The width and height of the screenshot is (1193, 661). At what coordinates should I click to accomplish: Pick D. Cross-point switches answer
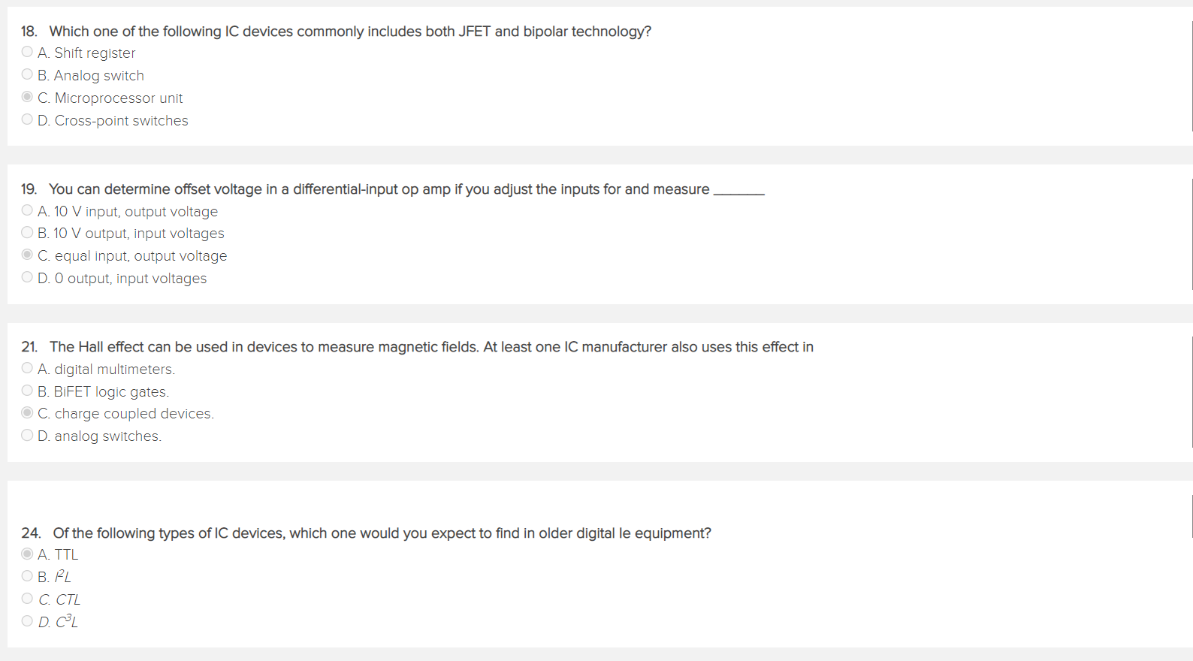pos(27,119)
